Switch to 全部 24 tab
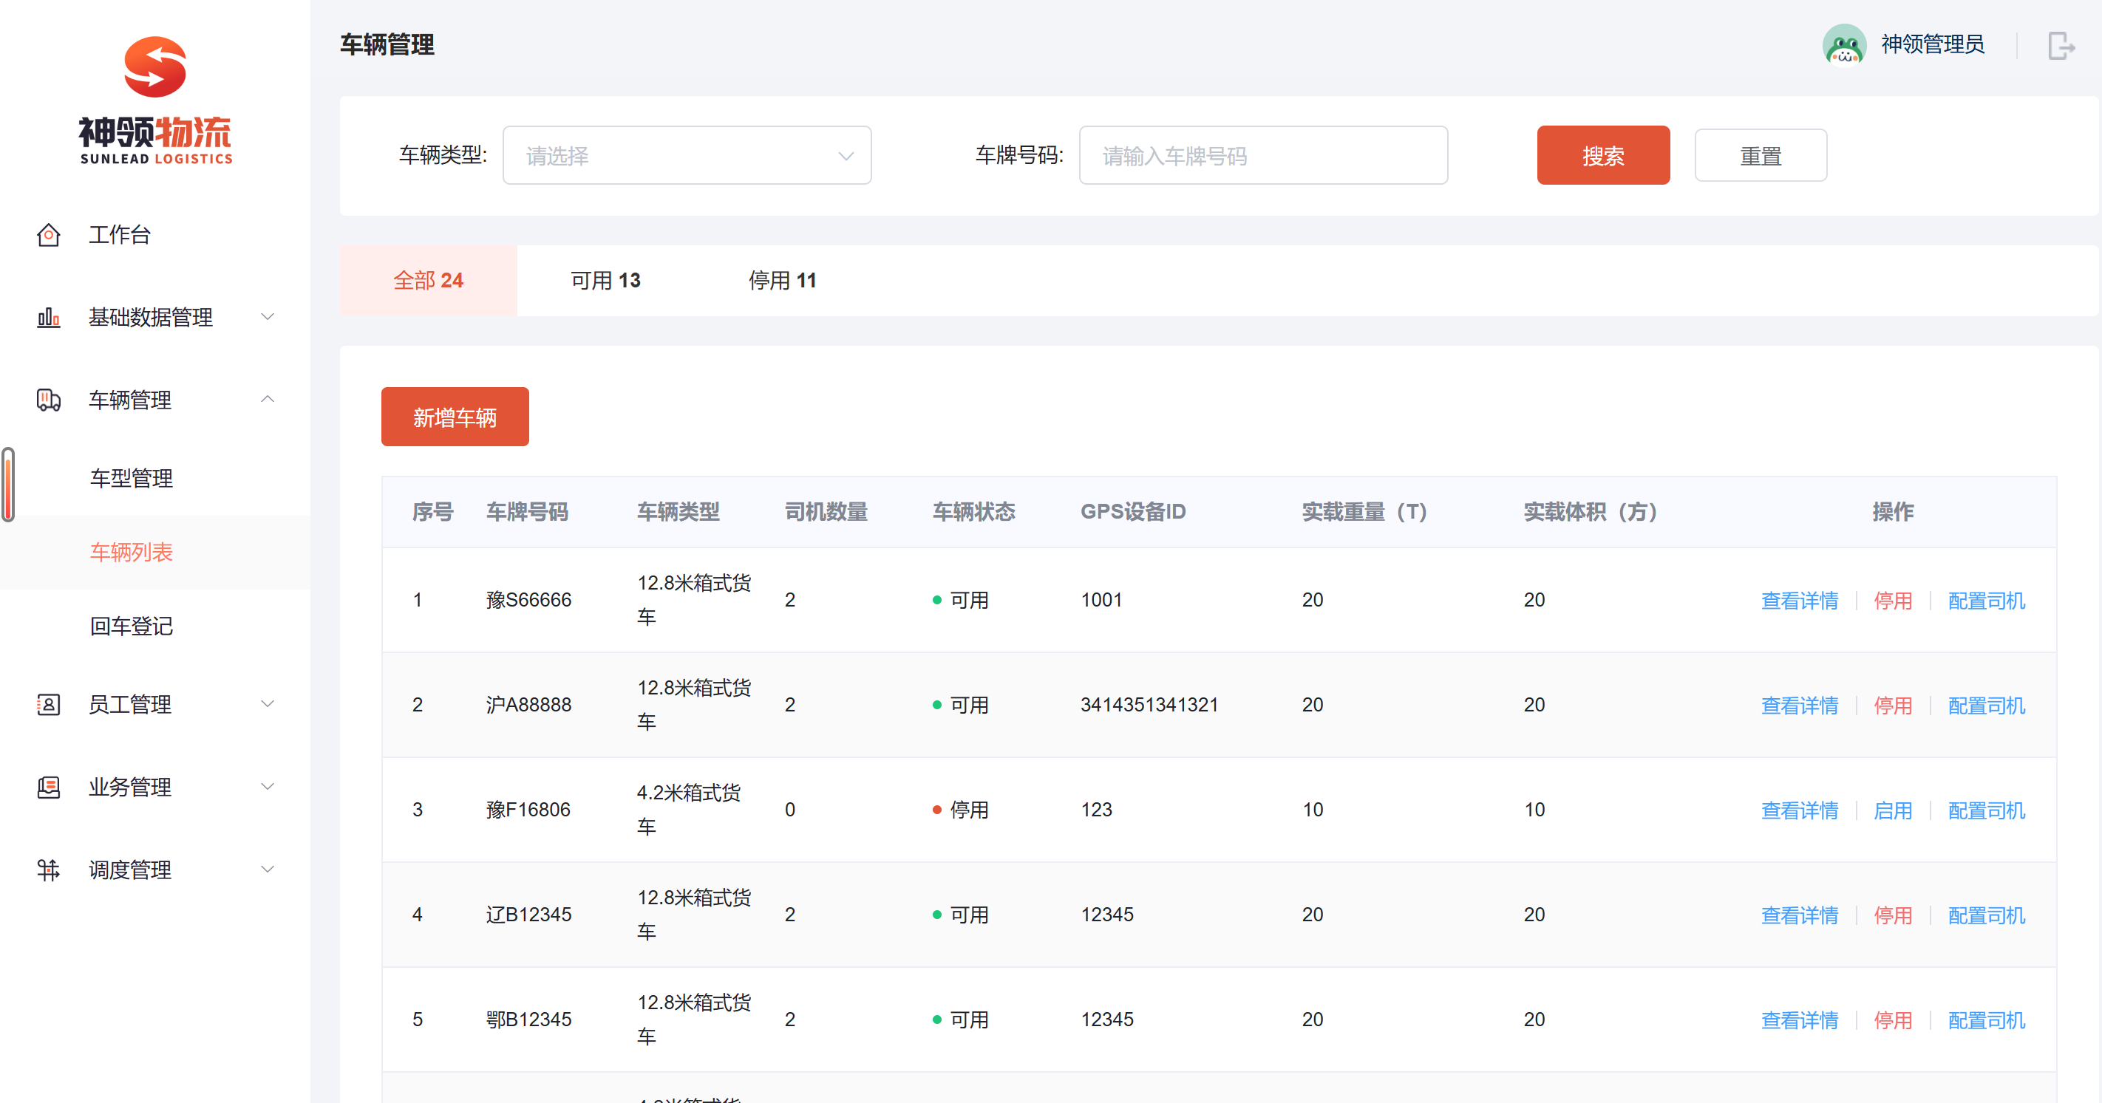The image size is (2102, 1103). tap(429, 281)
